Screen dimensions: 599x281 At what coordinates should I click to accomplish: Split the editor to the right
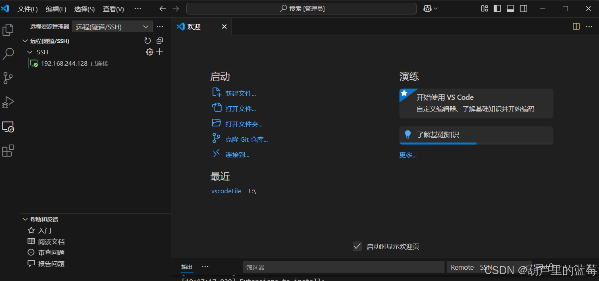coord(576,27)
